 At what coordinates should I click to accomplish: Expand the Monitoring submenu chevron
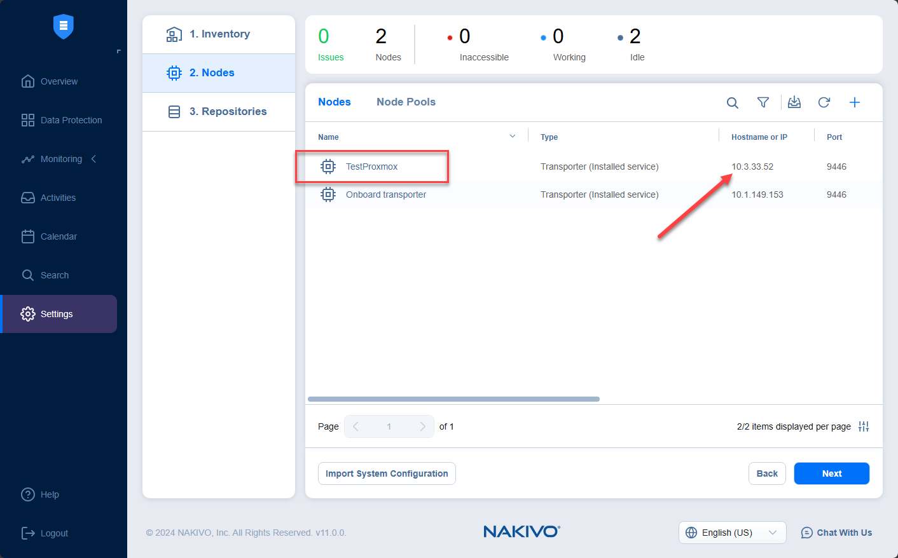click(94, 159)
